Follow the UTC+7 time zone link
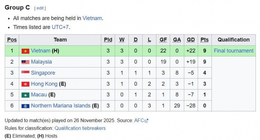The height and width of the screenshot is (140, 260). point(60,27)
